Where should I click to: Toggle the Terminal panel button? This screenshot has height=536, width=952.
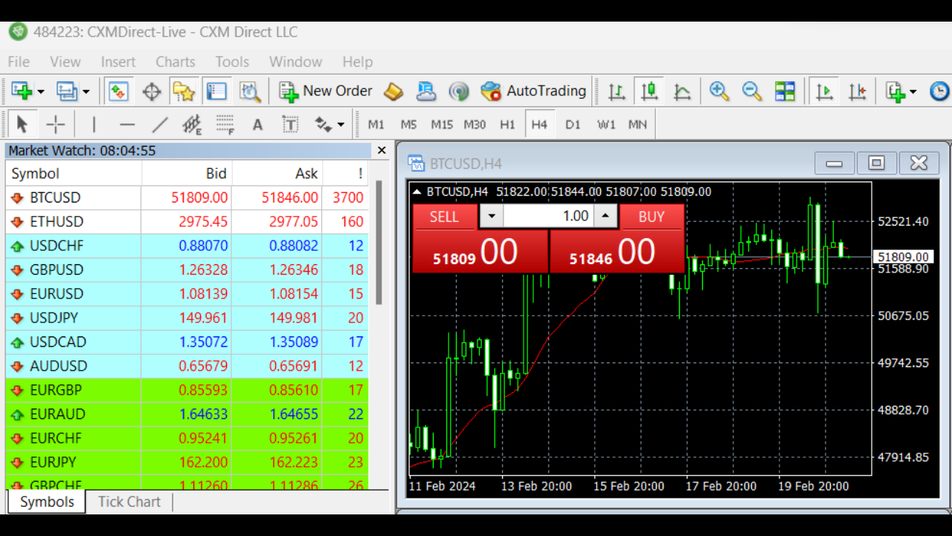click(216, 91)
